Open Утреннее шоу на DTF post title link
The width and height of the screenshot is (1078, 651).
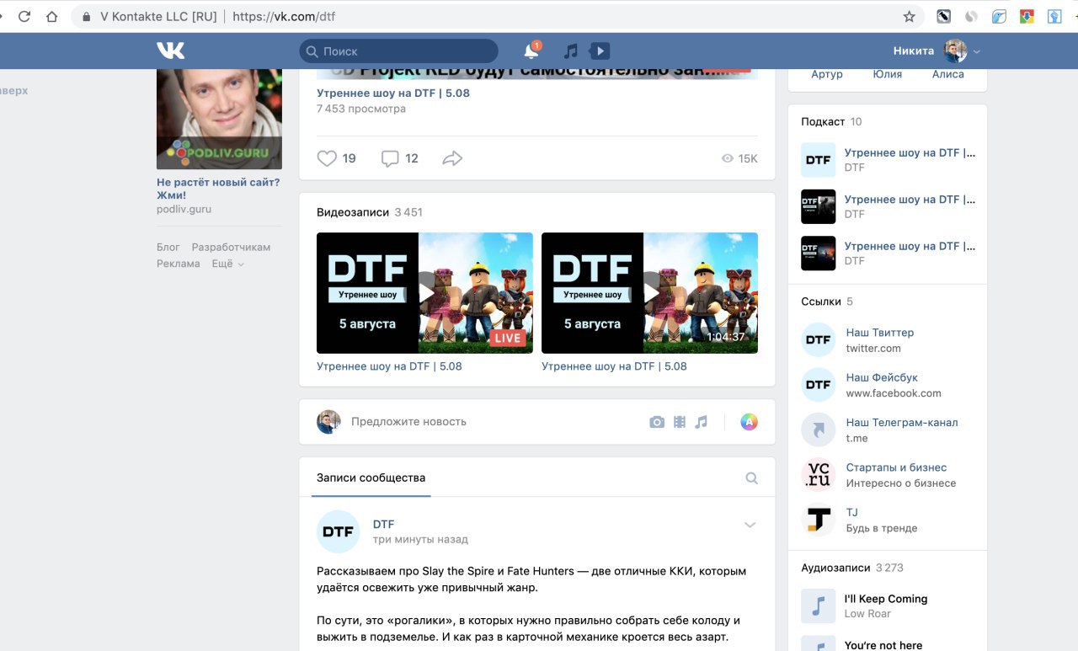pos(393,93)
